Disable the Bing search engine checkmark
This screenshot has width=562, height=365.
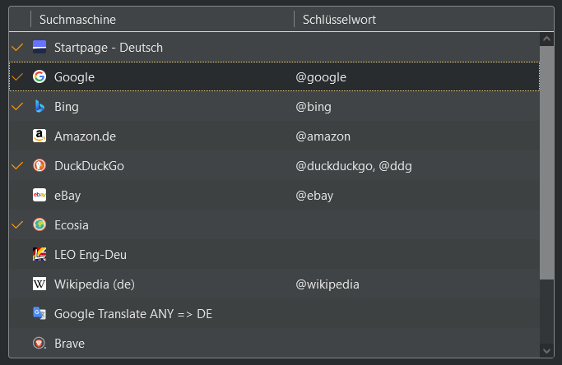[17, 106]
